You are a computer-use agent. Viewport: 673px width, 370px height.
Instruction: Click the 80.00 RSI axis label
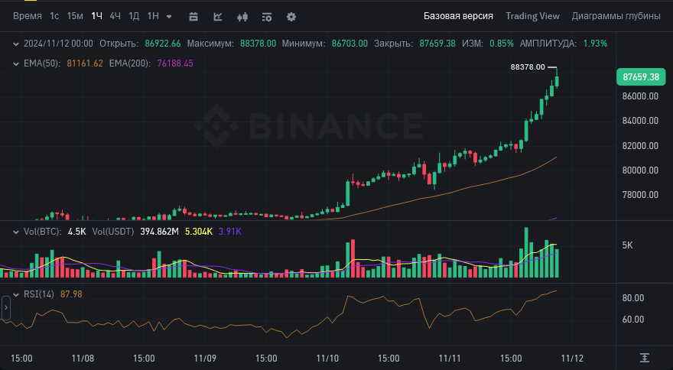tap(633, 298)
